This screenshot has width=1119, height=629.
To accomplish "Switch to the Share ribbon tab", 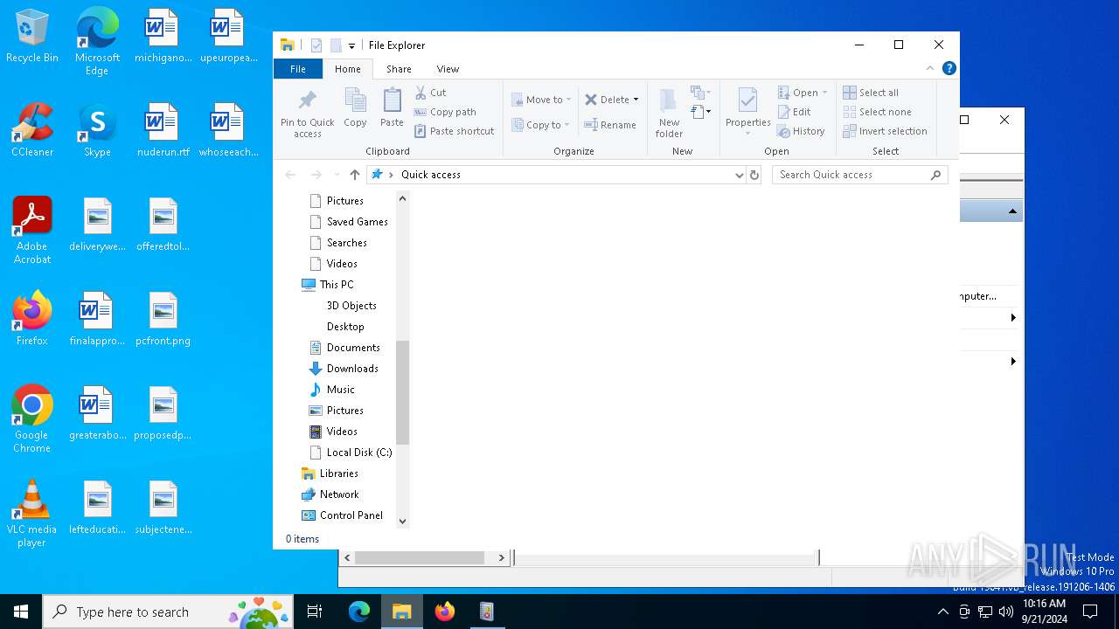I will click(x=399, y=69).
